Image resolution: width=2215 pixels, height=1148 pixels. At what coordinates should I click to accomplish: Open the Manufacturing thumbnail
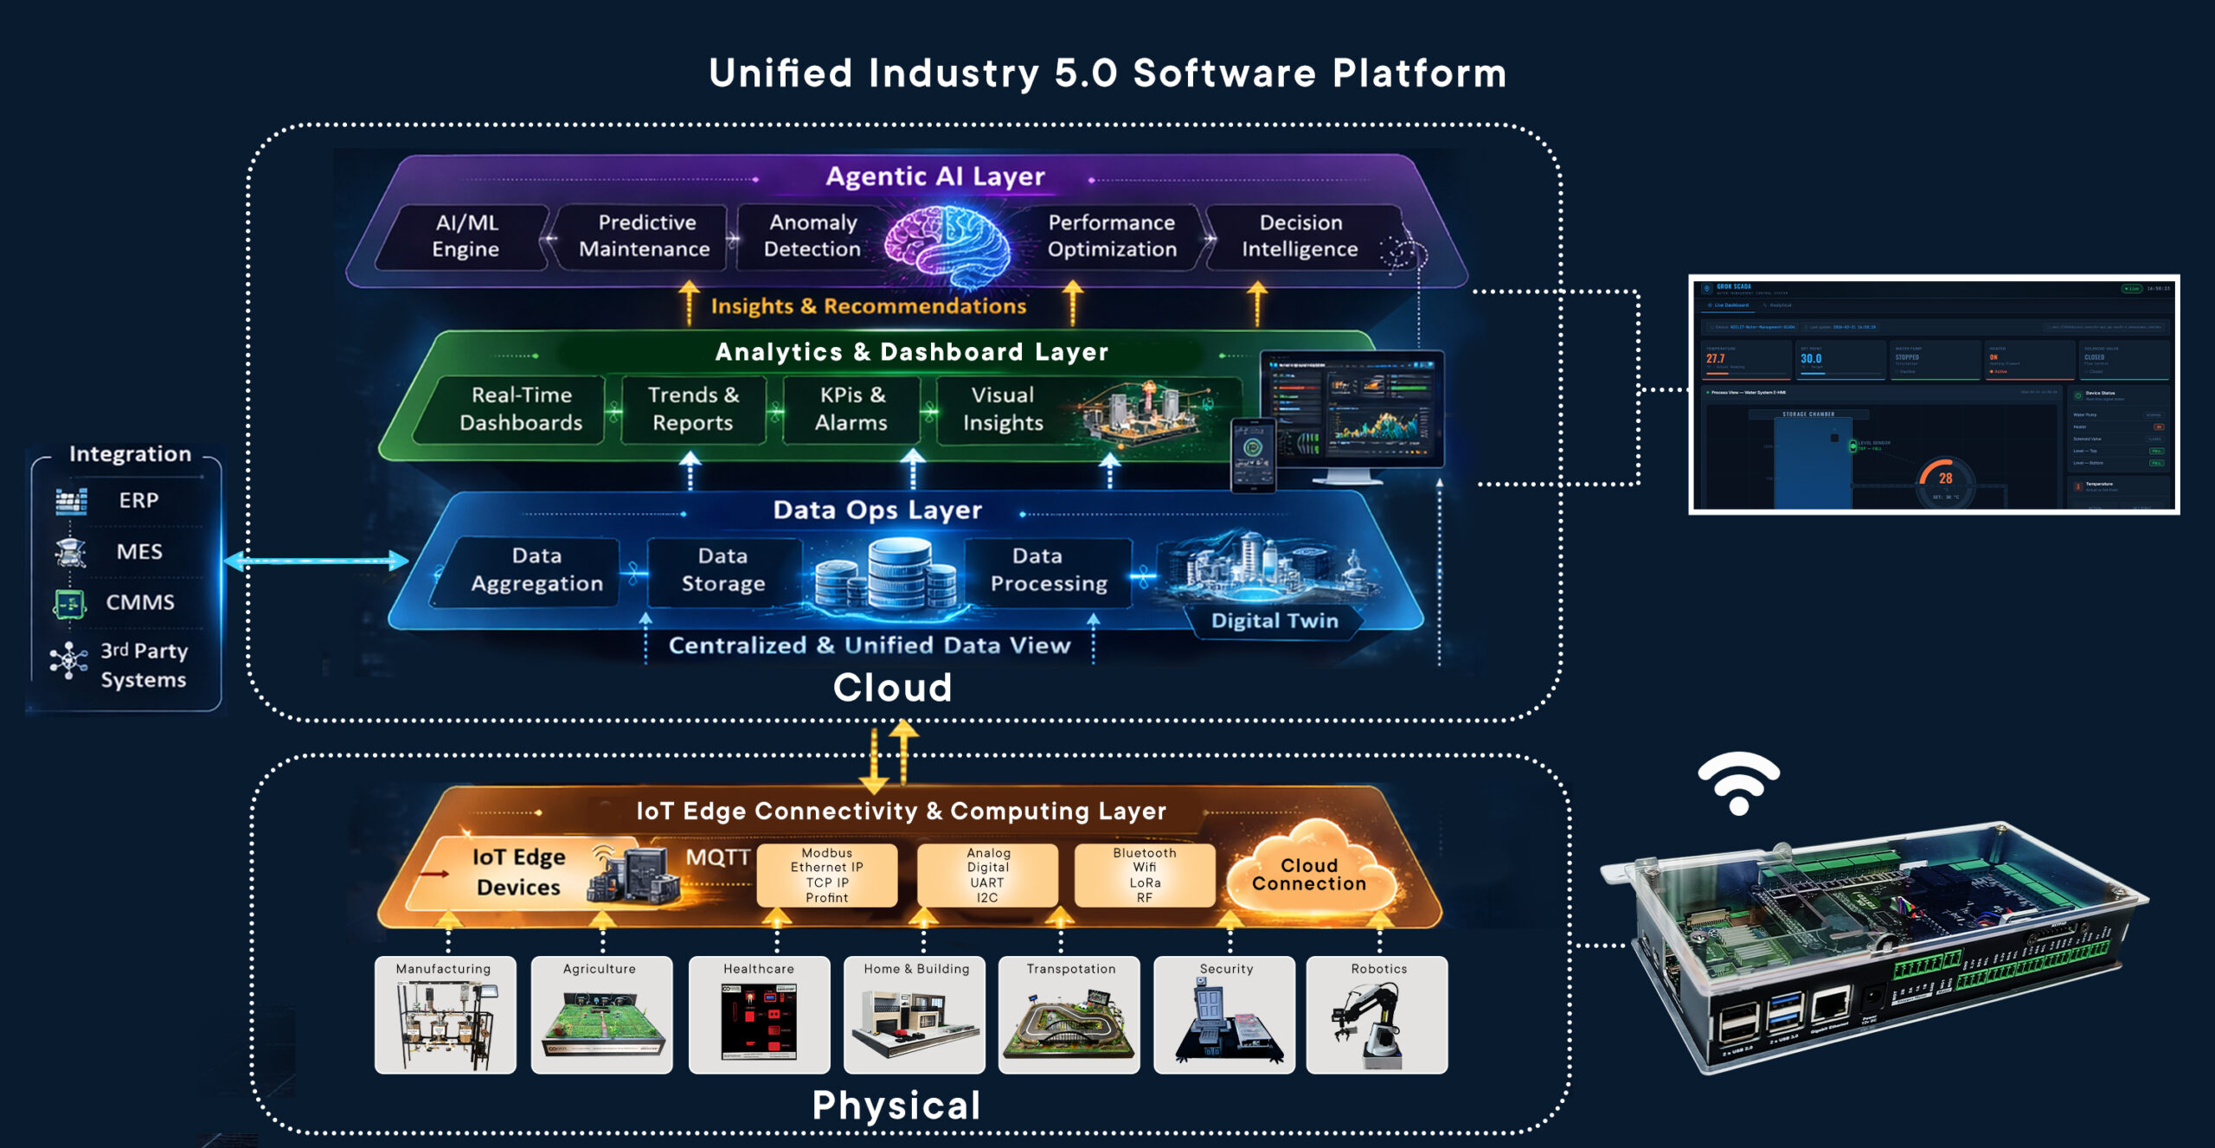coord(445,1014)
